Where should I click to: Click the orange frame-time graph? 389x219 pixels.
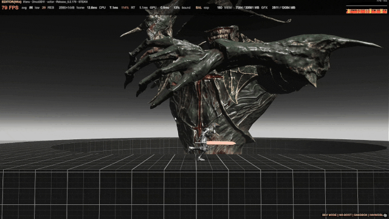(x=366, y=11)
